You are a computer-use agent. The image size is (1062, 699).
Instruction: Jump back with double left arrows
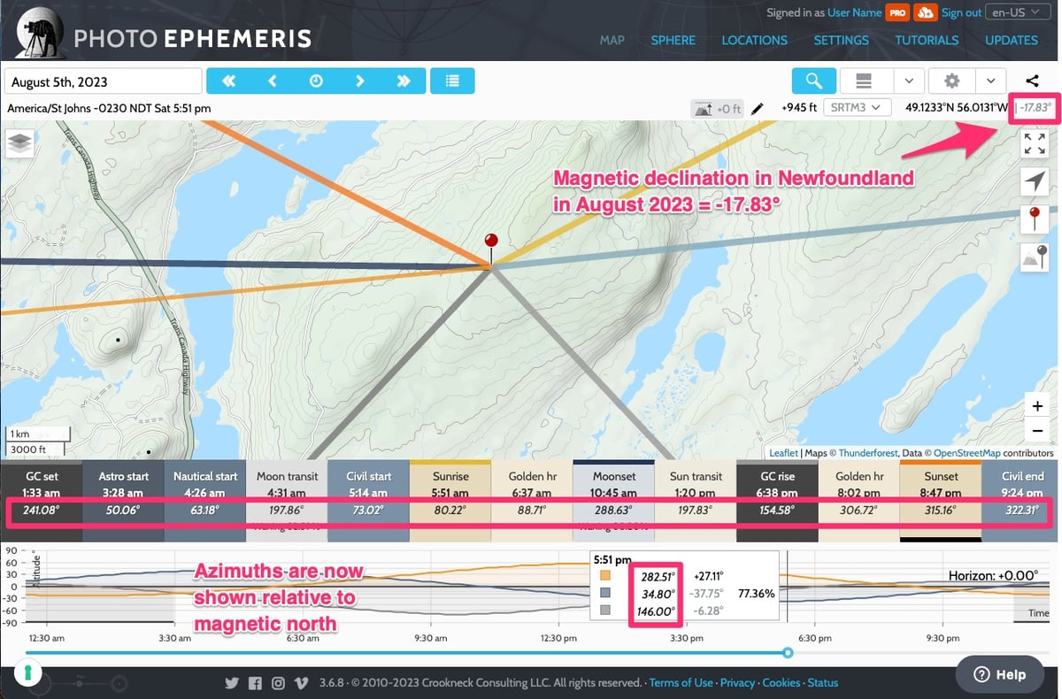[x=228, y=81]
